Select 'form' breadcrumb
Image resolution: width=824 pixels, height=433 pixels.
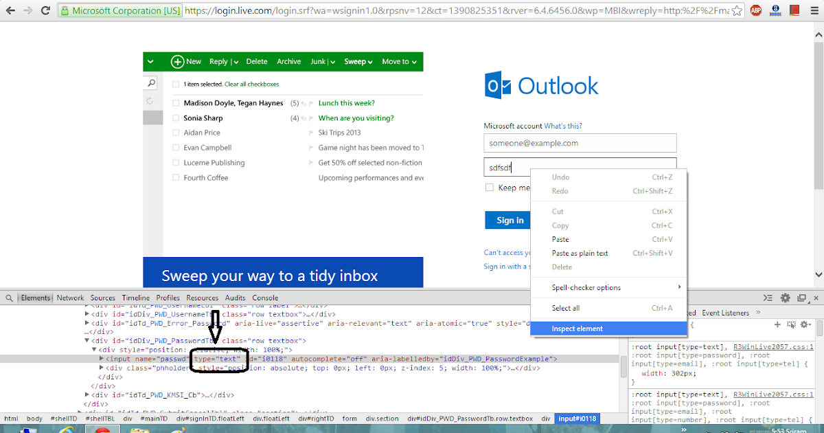350,419
